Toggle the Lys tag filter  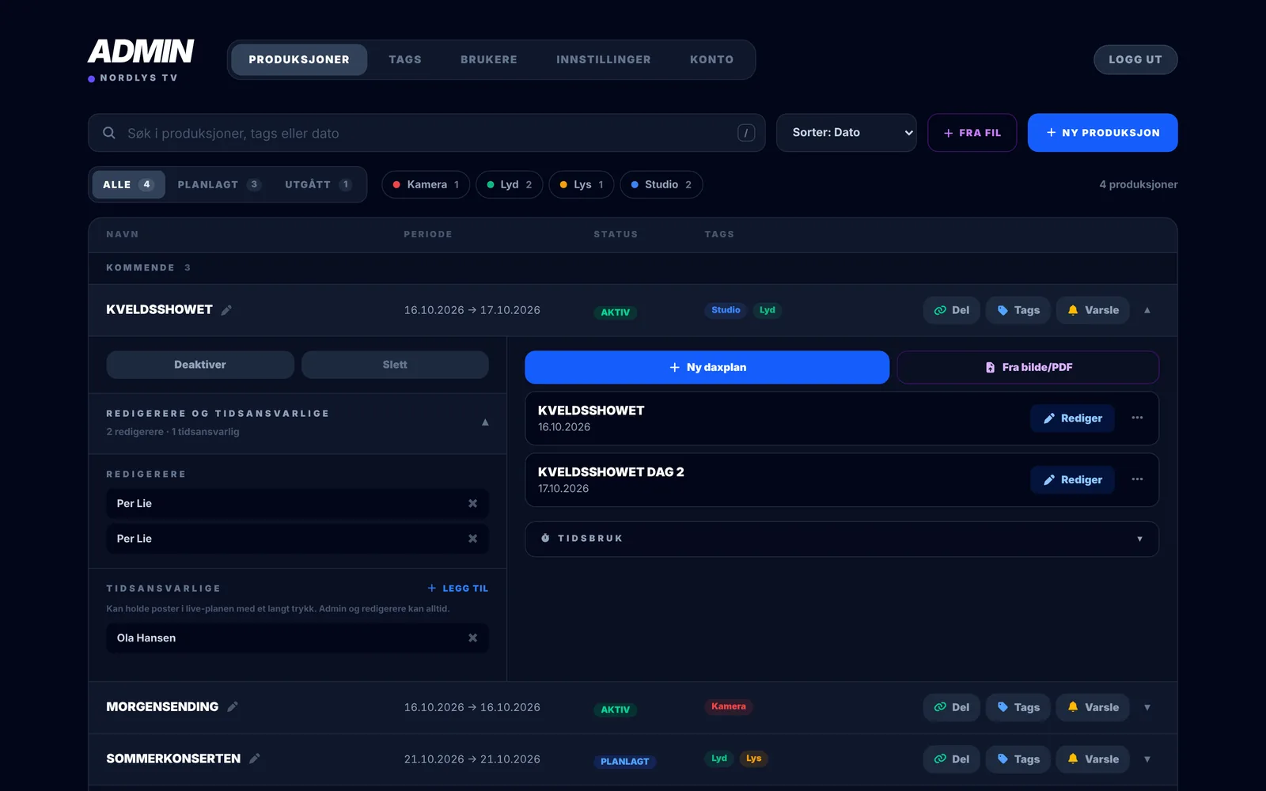click(582, 184)
